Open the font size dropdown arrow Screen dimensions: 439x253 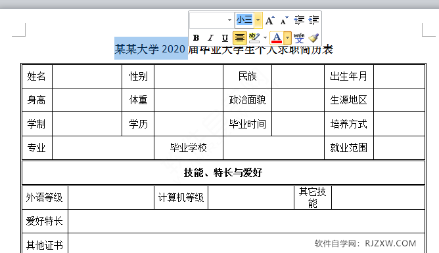pos(258,20)
